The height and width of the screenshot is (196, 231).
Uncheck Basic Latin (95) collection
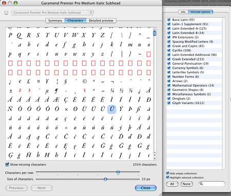[x=169, y=19]
